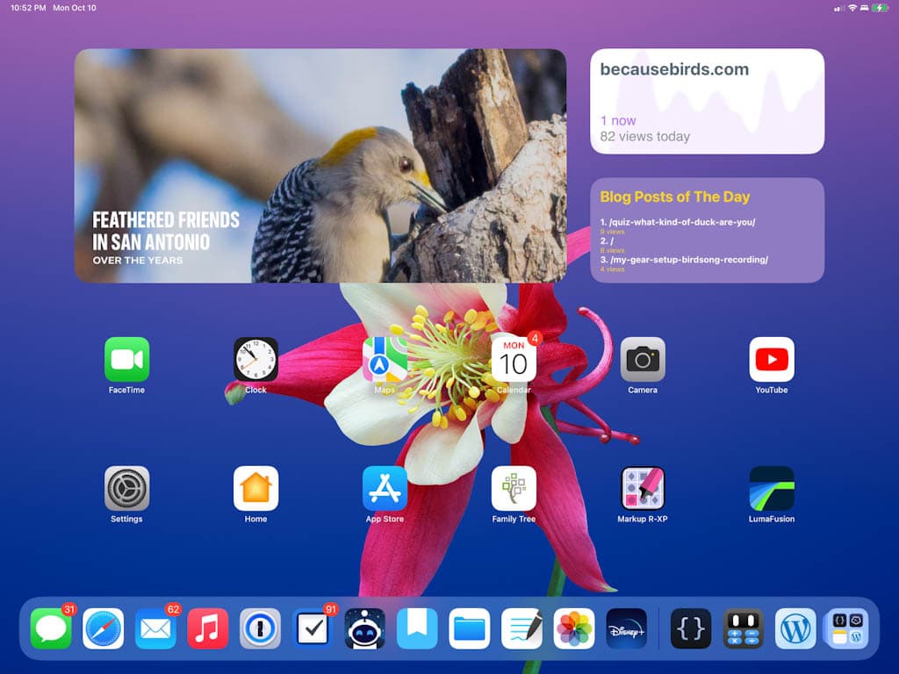Tap the 10:52 PM time in status bar
This screenshot has height=674, width=899.
coord(28,8)
